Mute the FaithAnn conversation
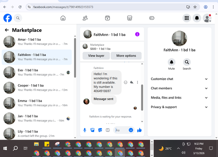218x157 pixels. [171, 62]
